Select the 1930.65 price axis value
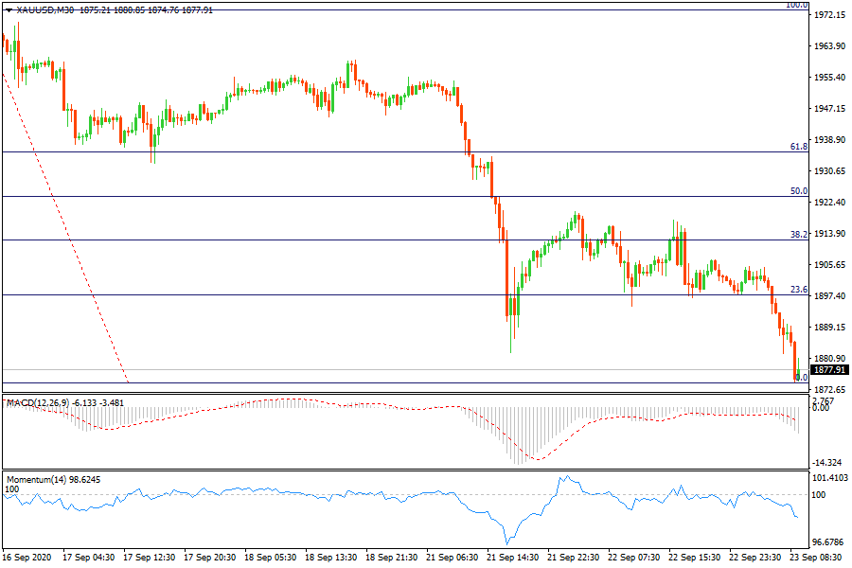Screen dimensions: 852x568 829,171
